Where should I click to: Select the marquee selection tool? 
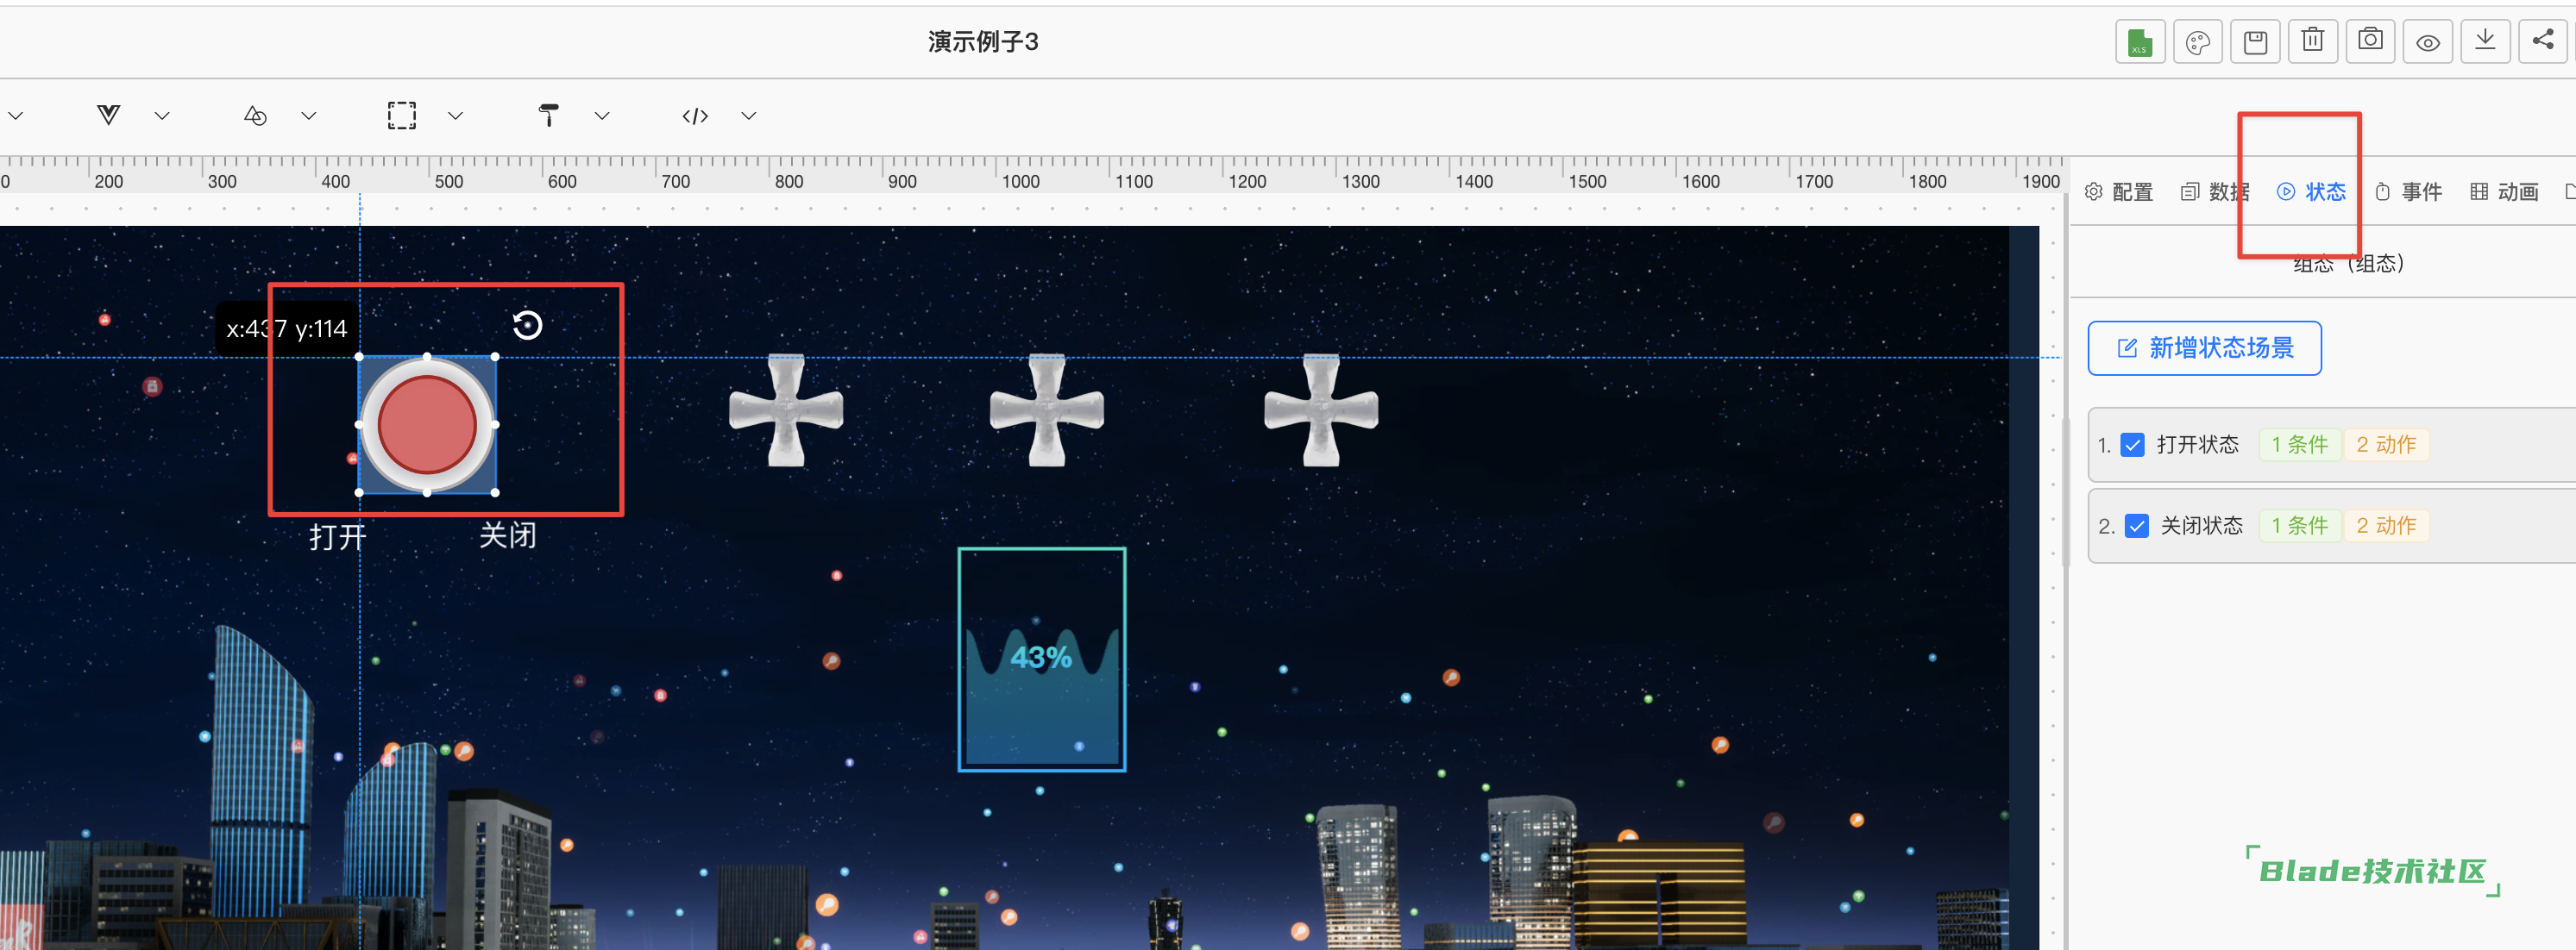[402, 116]
